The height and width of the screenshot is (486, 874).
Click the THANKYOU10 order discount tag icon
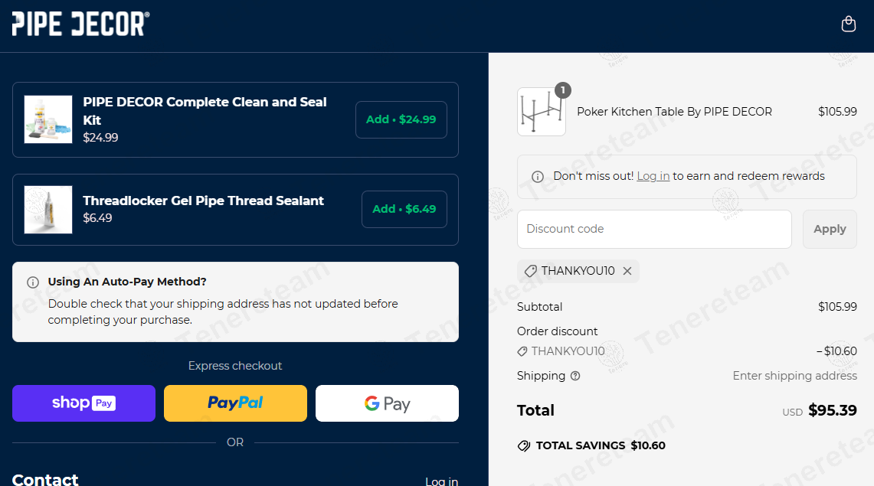pyautogui.click(x=522, y=351)
